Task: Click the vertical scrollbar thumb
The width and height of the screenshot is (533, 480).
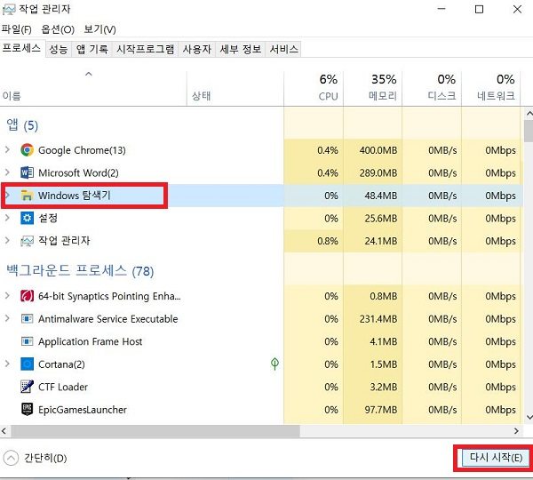Action: (529, 131)
